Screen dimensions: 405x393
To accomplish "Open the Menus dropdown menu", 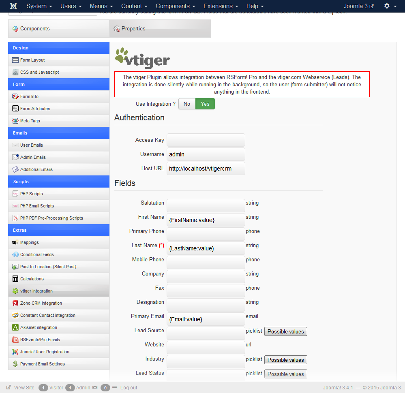I will click(101, 6).
